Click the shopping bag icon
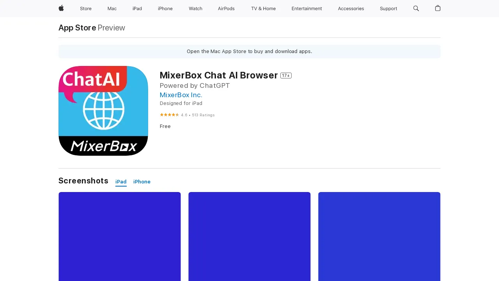The width and height of the screenshot is (499, 281). tap(437, 9)
